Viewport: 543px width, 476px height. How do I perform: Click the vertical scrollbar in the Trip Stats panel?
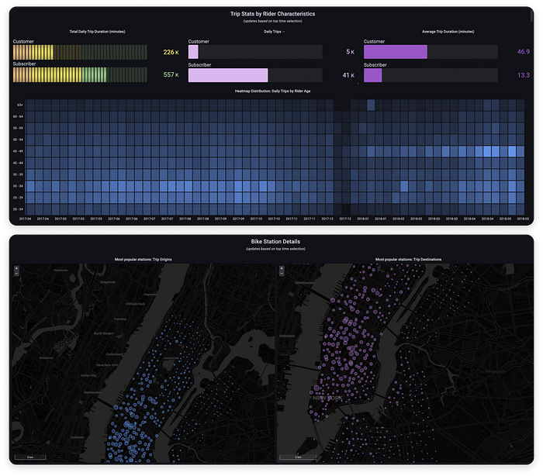[x=531, y=16]
